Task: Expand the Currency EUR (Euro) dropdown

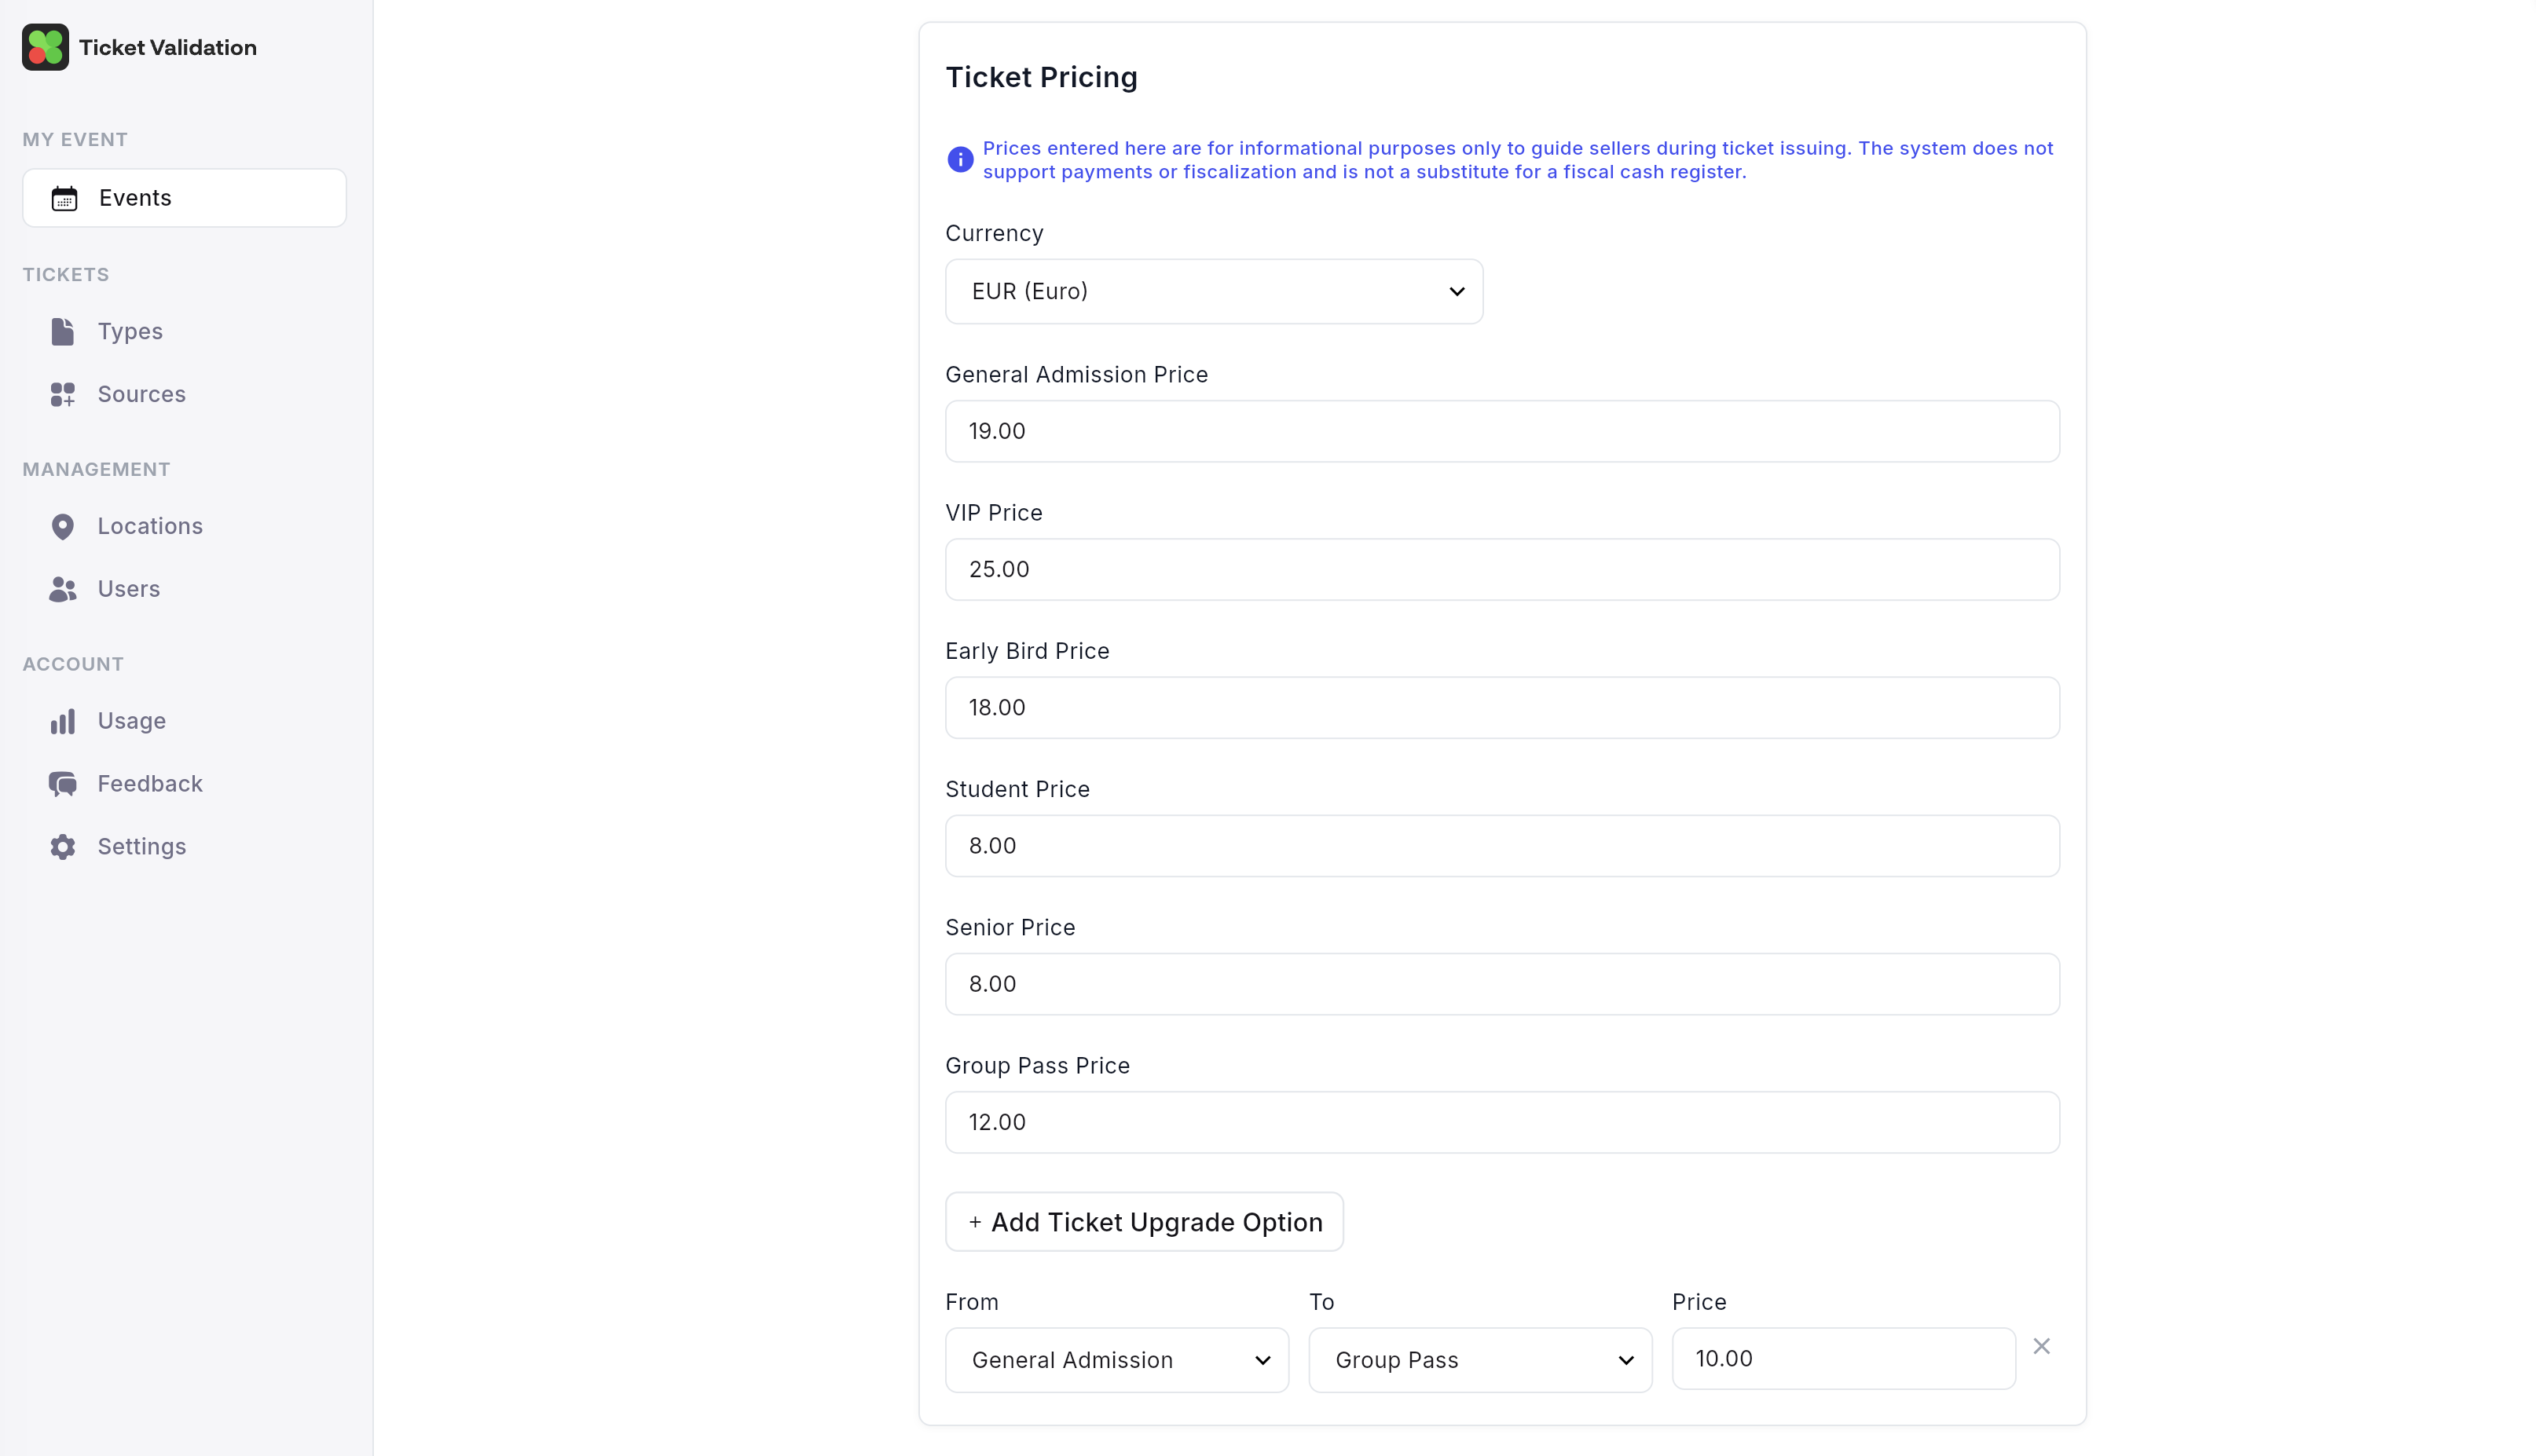Action: pos(1214,291)
